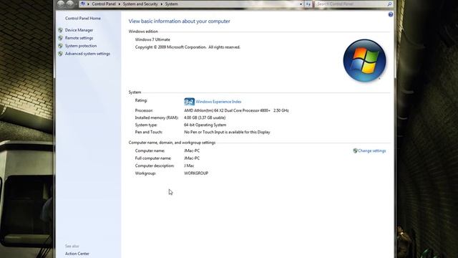Open System protection link
Screen dimensions: 458x258
click(81, 46)
